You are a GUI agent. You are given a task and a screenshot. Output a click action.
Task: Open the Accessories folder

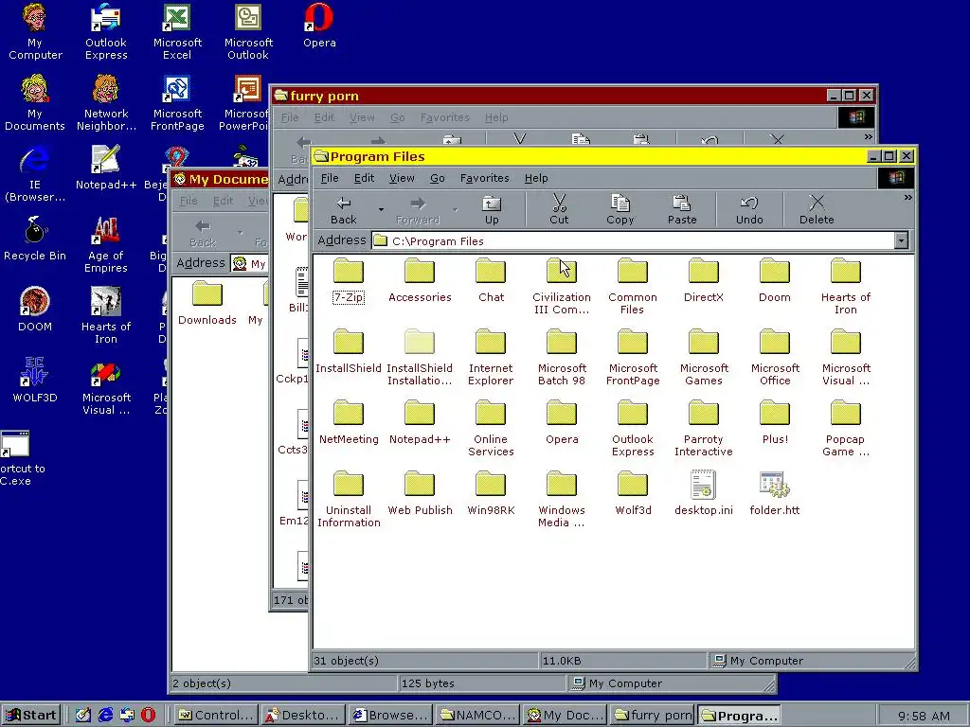(x=420, y=281)
